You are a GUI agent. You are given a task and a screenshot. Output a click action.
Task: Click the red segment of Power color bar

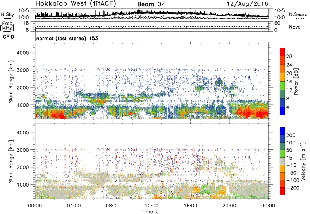click(x=282, y=52)
